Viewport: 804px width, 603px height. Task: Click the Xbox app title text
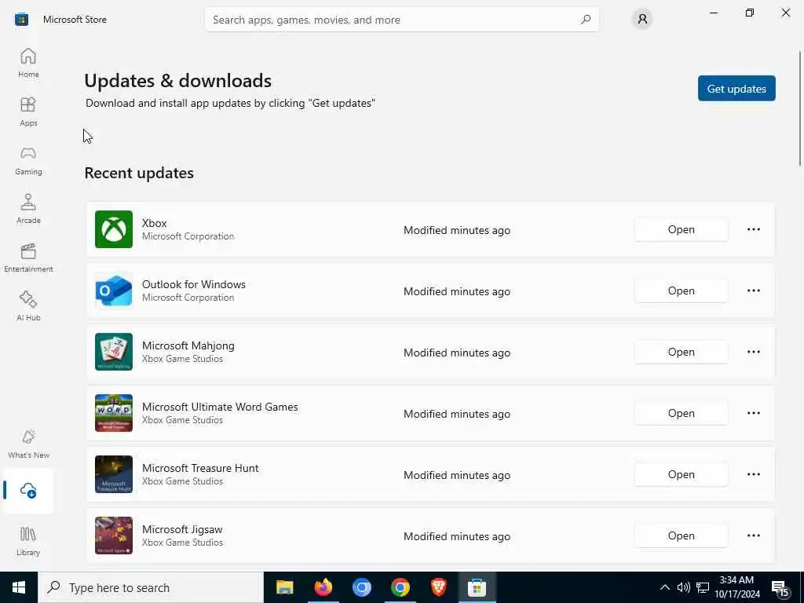pyautogui.click(x=155, y=223)
